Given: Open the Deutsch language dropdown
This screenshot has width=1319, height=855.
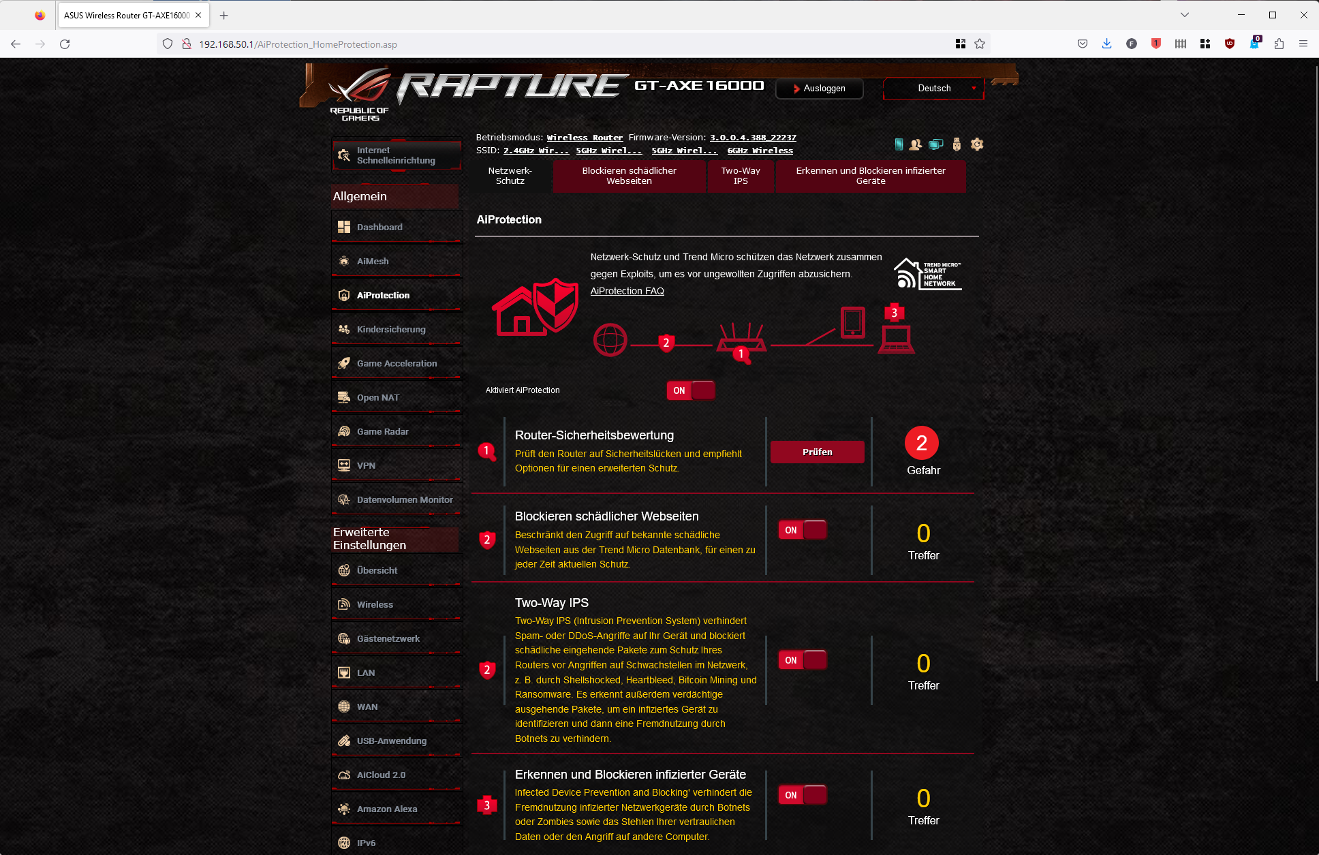Looking at the screenshot, I should [x=934, y=89].
